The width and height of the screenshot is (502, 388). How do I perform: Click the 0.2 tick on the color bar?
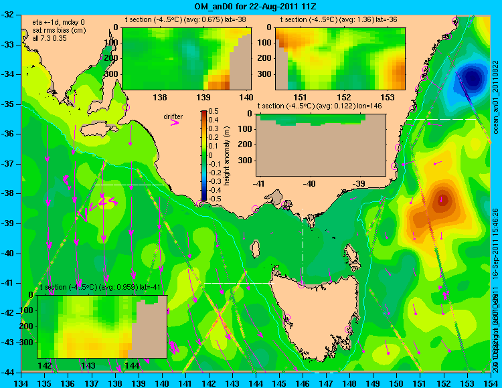coord(214,138)
